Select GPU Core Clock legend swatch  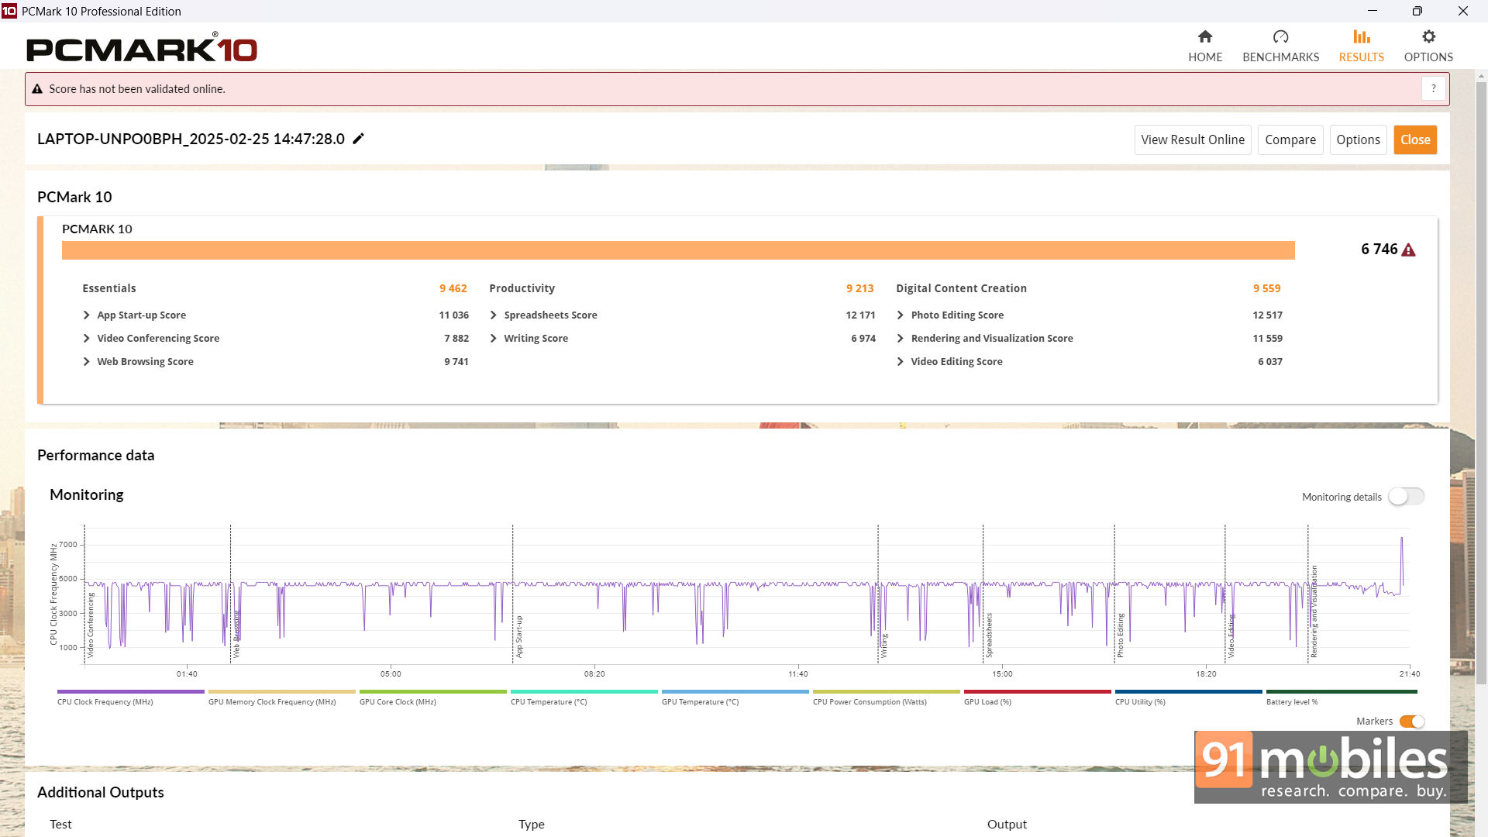click(x=432, y=691)
